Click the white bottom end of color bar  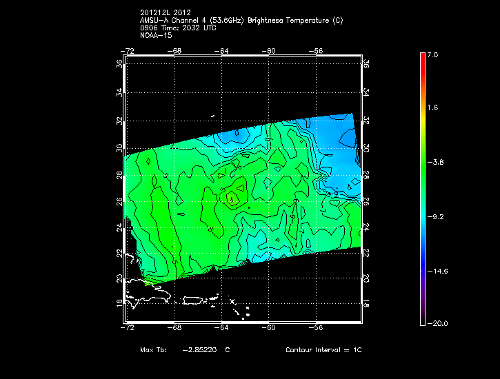pos(422,321)
